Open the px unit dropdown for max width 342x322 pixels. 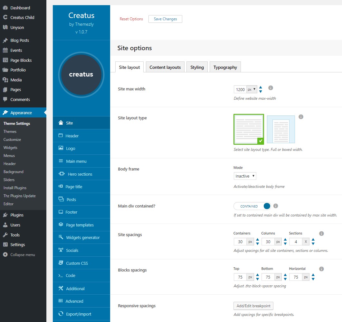pos(252,89)
